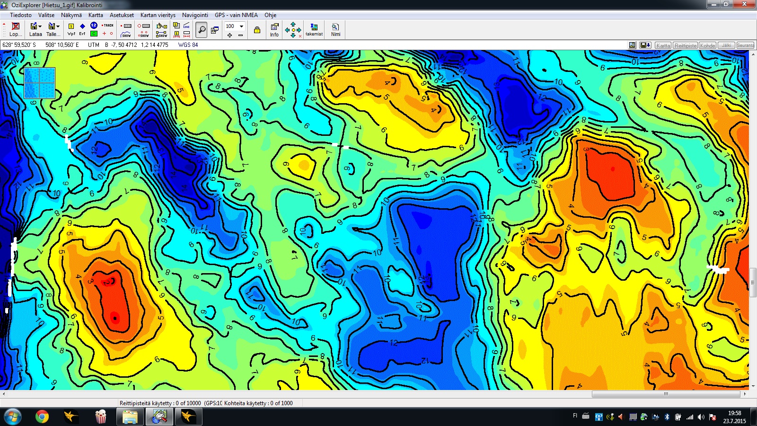The width and height of the screenshot is (757, 426).
Task: Click the Nimi name search icon
Action: tap(335, 29)
